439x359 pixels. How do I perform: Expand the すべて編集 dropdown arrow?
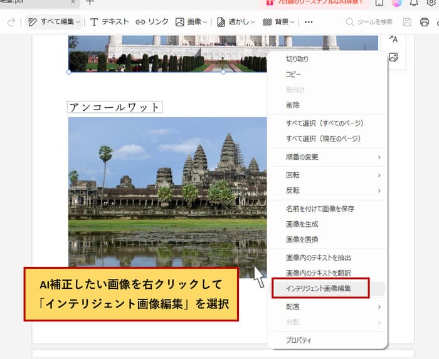point(78,22)
